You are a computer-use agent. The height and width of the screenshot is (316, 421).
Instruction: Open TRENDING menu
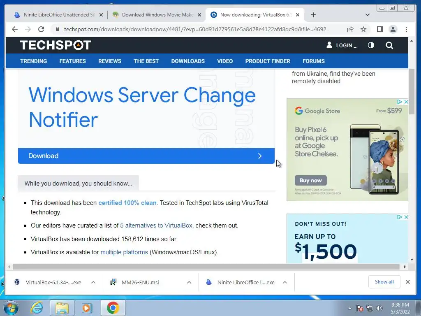pos(34,61)
